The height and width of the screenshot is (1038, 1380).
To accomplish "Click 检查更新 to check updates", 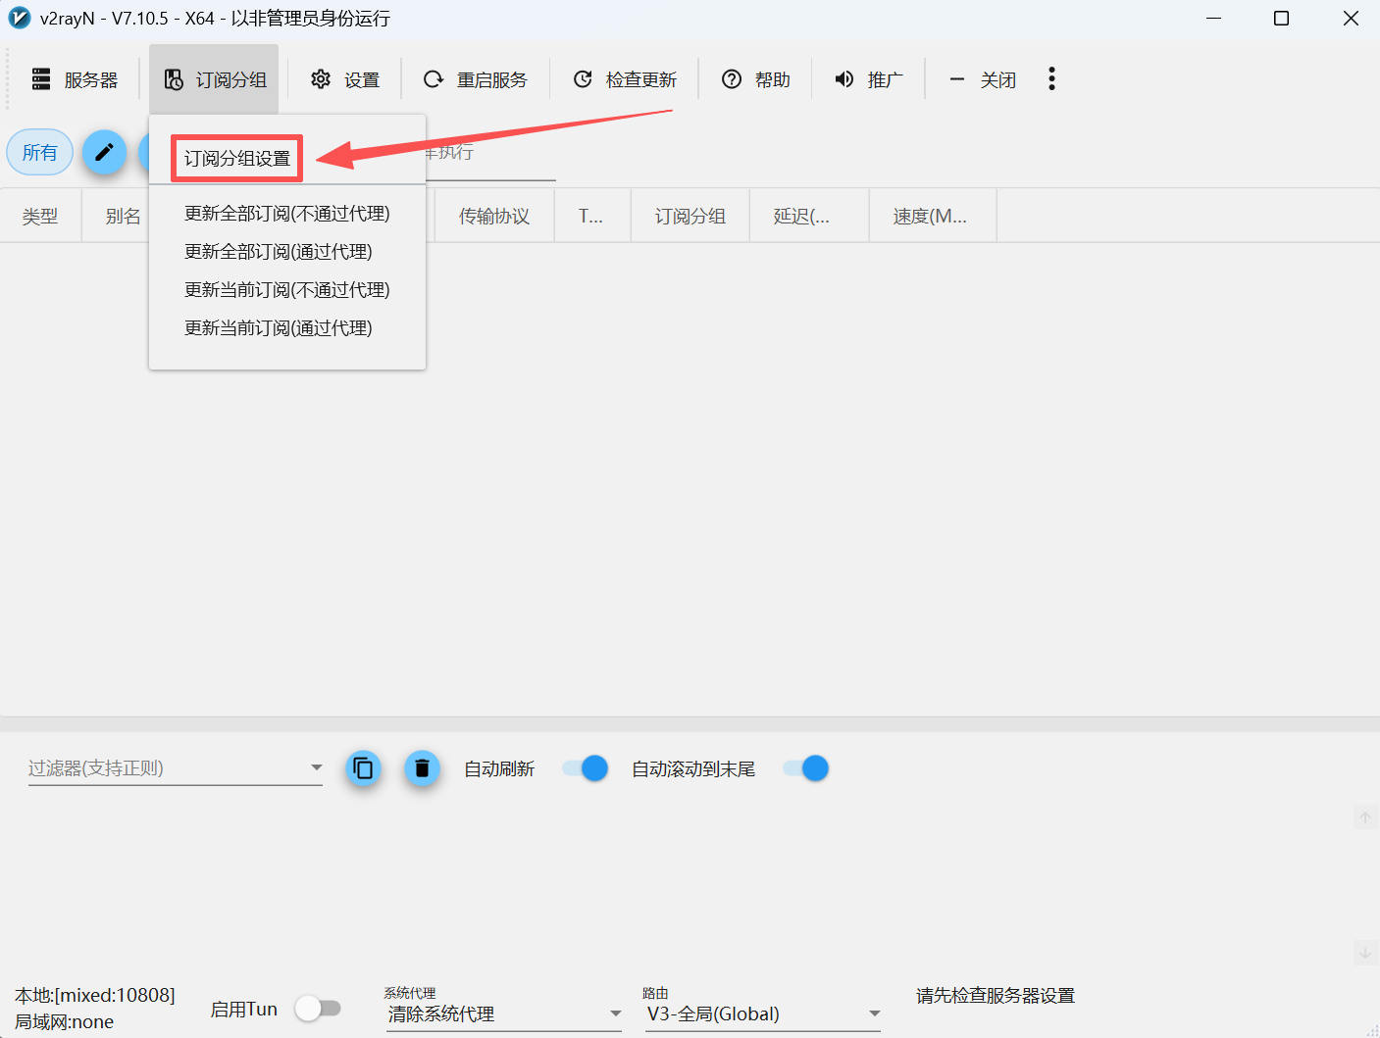I will click(625, 79).
